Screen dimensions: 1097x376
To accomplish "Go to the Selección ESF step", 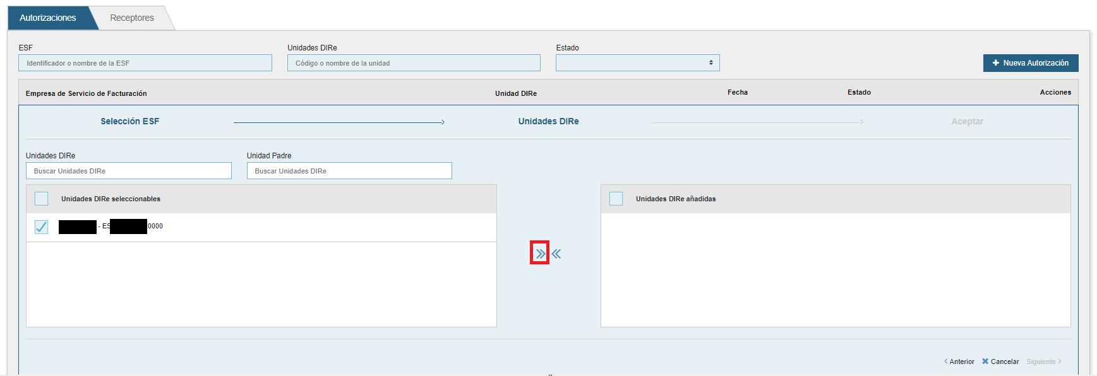I will point(130,121).
